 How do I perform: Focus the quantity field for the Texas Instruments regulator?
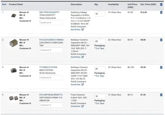pos(100,14)
